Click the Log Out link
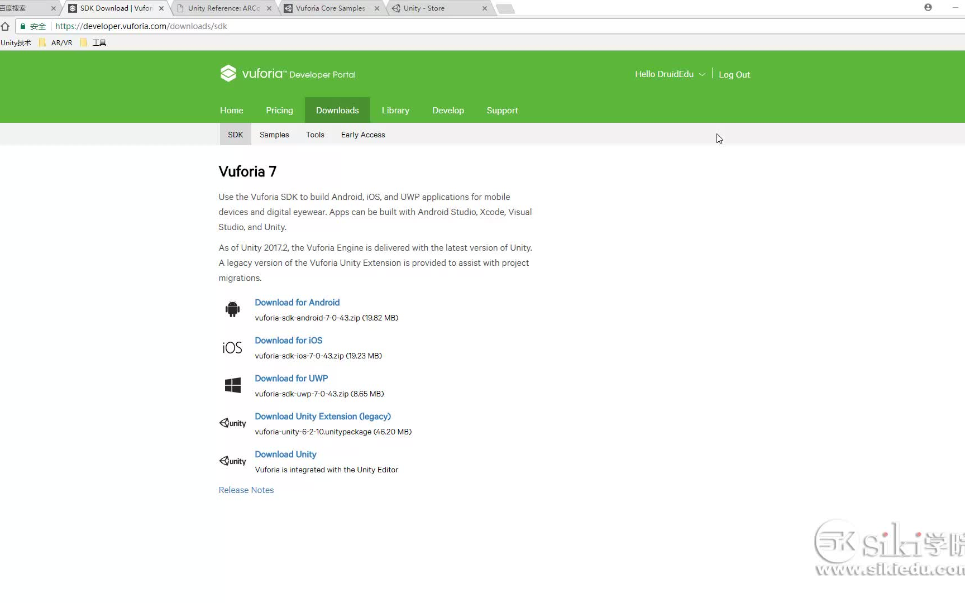The height and width of the screenshot is (603, 965). (734, 74)
